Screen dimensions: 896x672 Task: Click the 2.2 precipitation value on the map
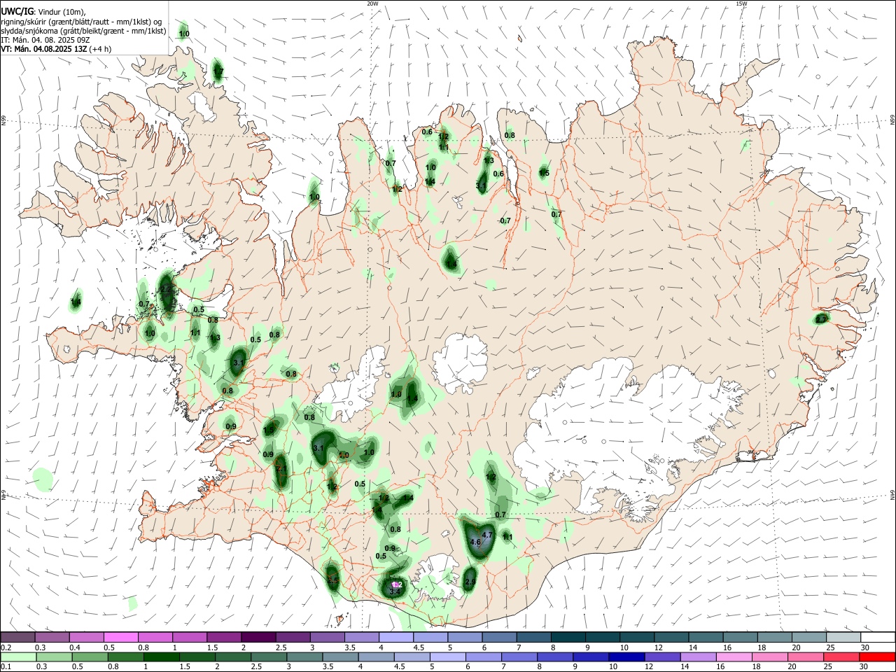tap(166, 288)
